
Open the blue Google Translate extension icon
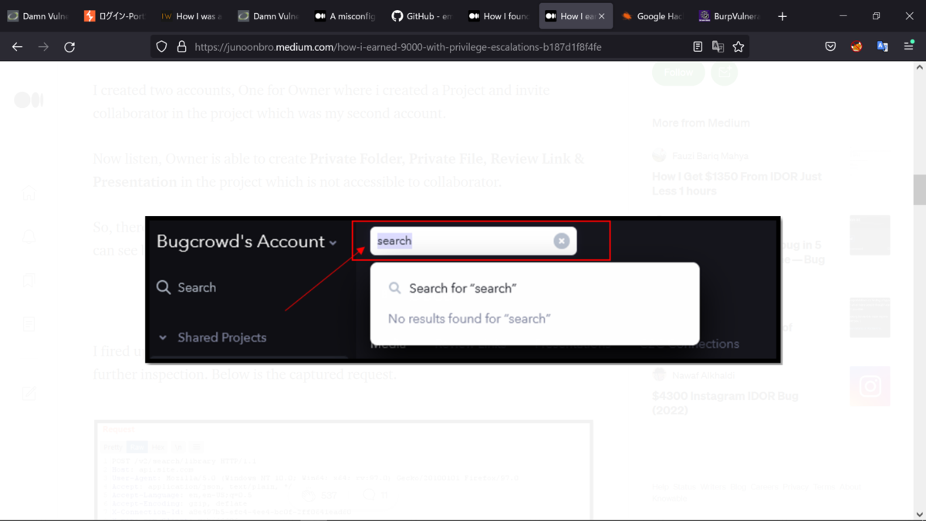click(x=883, y=47)
